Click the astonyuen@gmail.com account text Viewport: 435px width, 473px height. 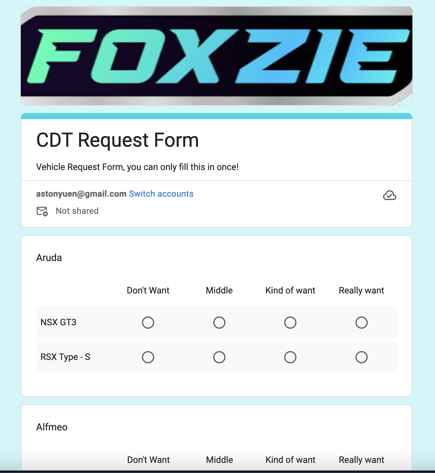[x=81, y=194]
